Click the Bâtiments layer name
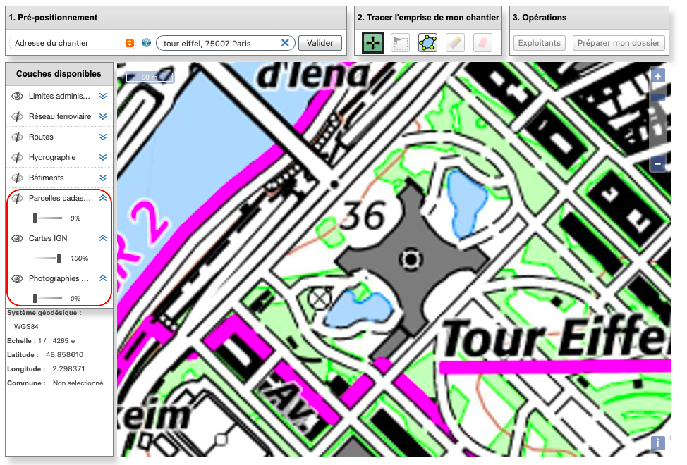 point(47,178)
